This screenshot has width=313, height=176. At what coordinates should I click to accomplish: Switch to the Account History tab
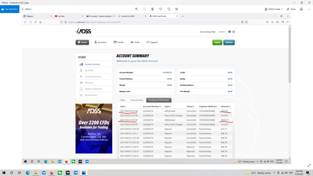pyautogui.click(x=137, y=100)
